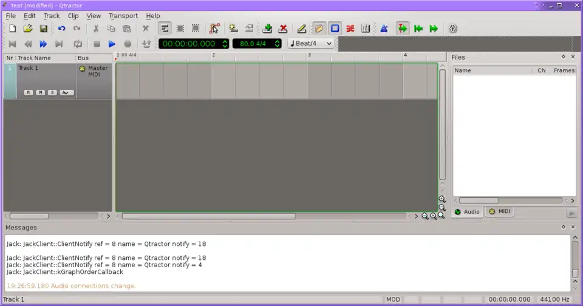Open the Transport menu
This screenshot has height=306, width=583.
click(x=123, y=16)
